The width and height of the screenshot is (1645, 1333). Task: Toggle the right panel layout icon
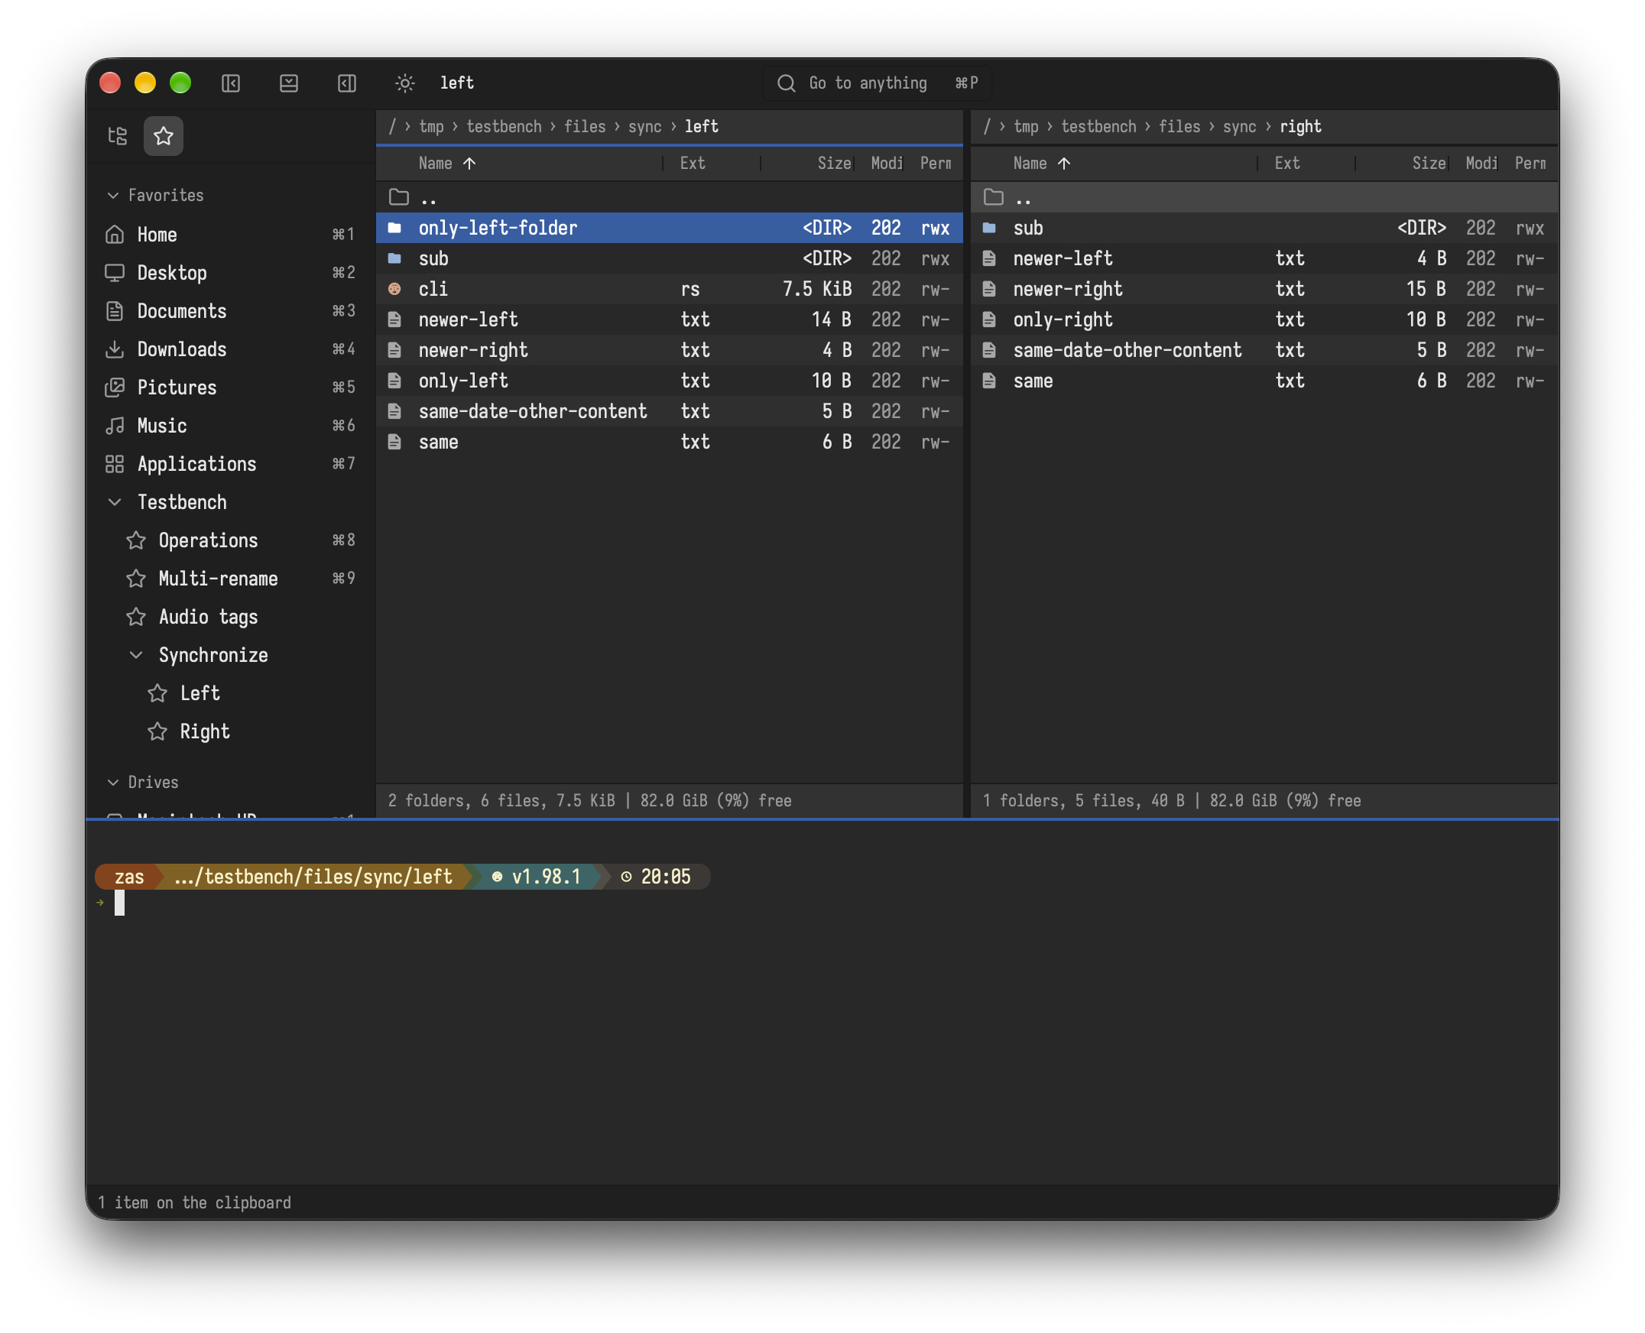347,83
